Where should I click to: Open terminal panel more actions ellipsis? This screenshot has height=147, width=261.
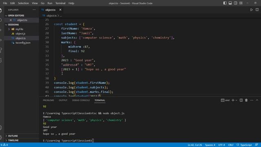pos(252,100)
